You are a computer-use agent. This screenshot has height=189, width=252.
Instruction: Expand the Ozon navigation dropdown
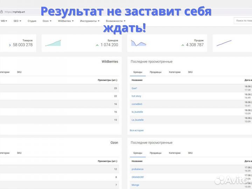pyautogui.click(x=47, y=21)
